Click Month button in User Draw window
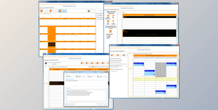 [125, 55]
